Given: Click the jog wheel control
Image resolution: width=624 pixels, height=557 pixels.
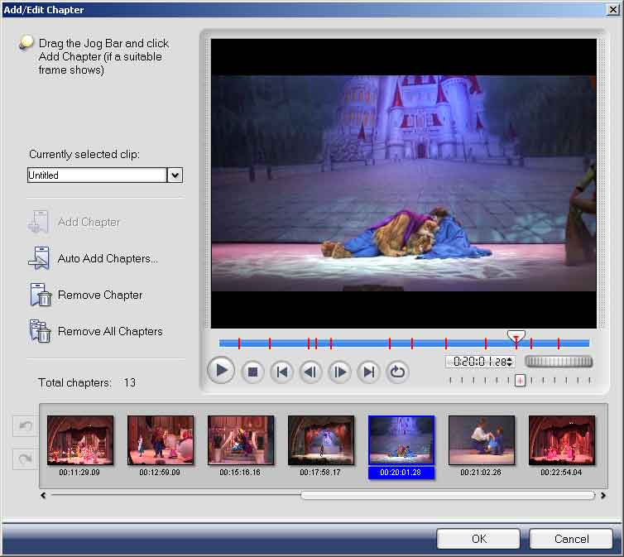Looking at the screenshot, I should [x=559, y=361].
